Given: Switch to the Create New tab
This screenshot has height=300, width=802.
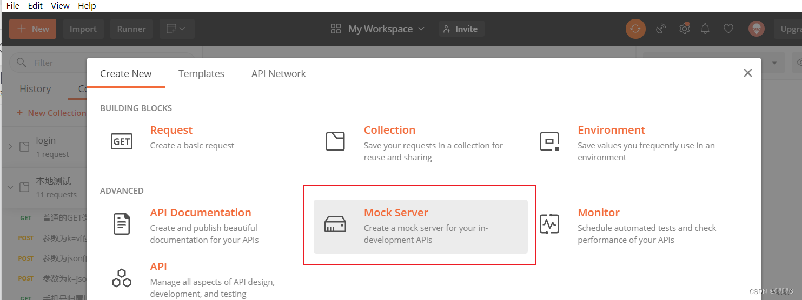Looking at the screenshot, I should pos(126,73).
